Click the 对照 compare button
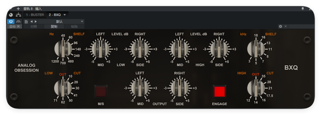 (x=34, y=27)
